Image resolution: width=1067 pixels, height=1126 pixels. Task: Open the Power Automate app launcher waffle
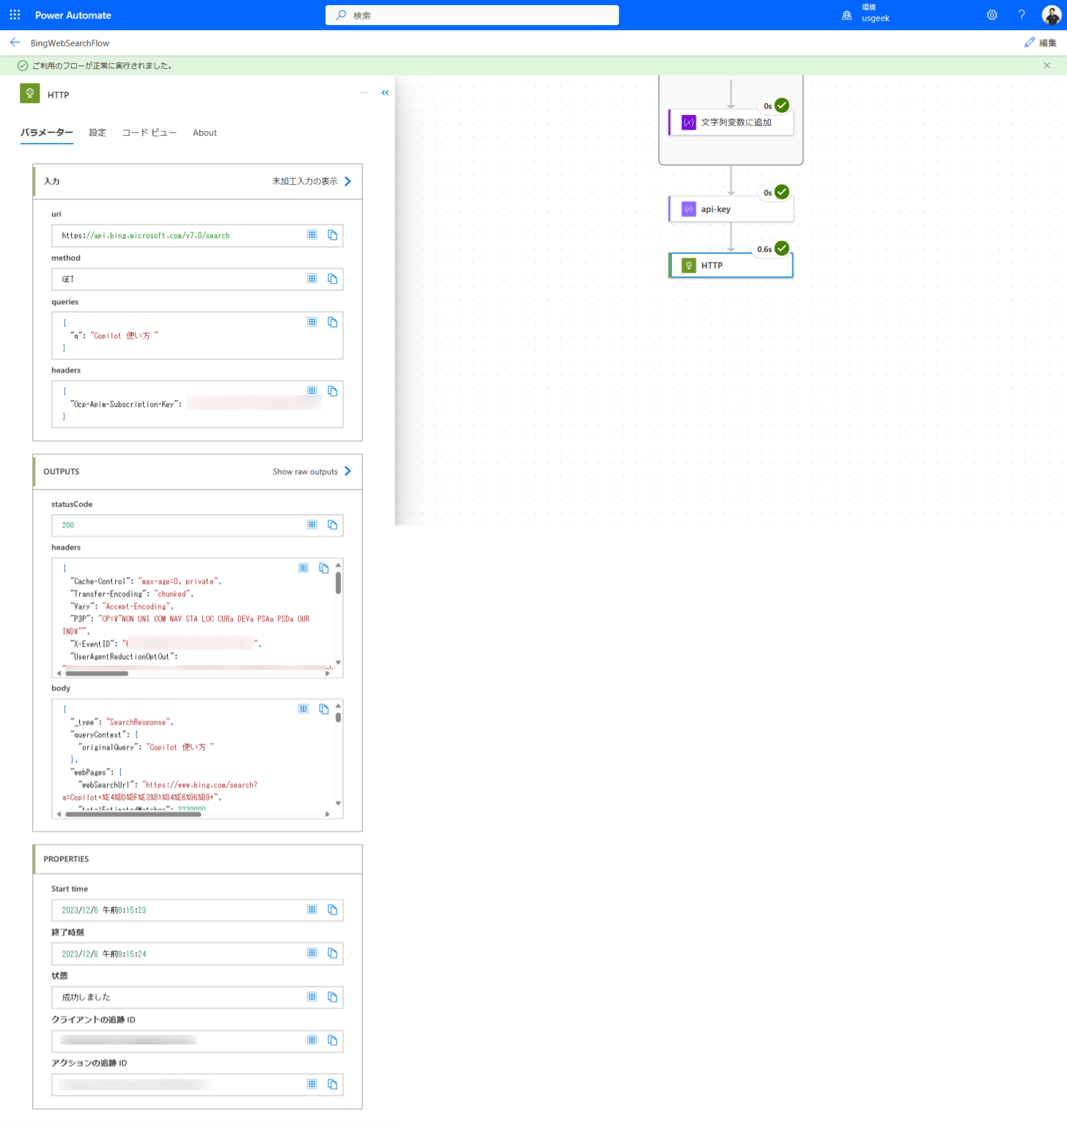[x=14, y=15]
